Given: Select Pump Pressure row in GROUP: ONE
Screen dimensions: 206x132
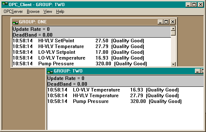Looking at the screenshot, I should 92,63.
